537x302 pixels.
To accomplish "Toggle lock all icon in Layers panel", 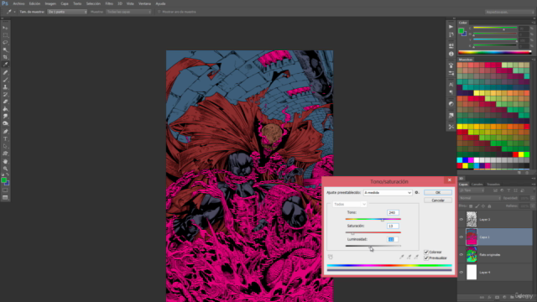I will click(x=489, y=206).
